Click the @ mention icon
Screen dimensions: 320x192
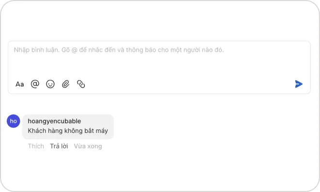click(x=35, y=84)
